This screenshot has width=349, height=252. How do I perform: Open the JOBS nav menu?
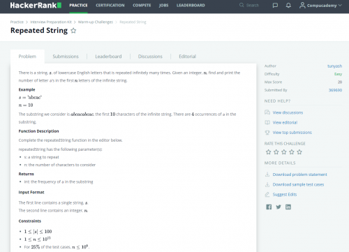pyautogui.click(x=163, y=6)
